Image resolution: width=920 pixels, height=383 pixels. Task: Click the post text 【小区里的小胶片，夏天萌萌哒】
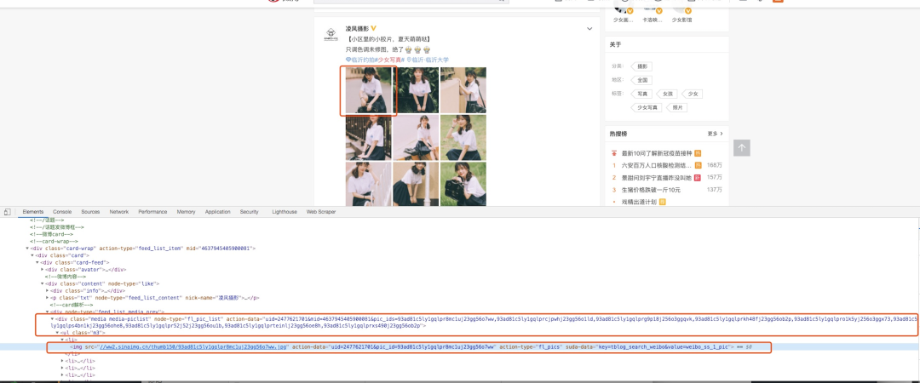(389, 38)
